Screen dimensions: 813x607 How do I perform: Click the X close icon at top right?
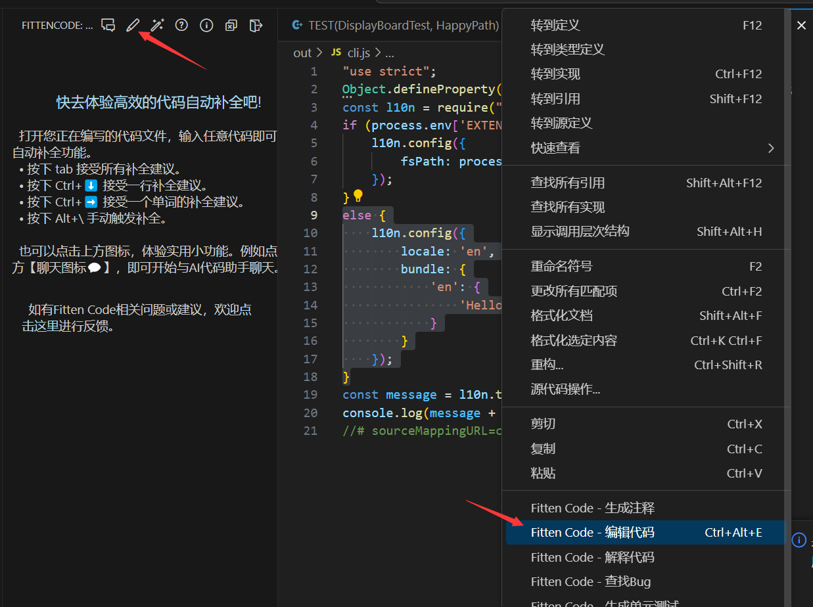(x=801, y=26)
